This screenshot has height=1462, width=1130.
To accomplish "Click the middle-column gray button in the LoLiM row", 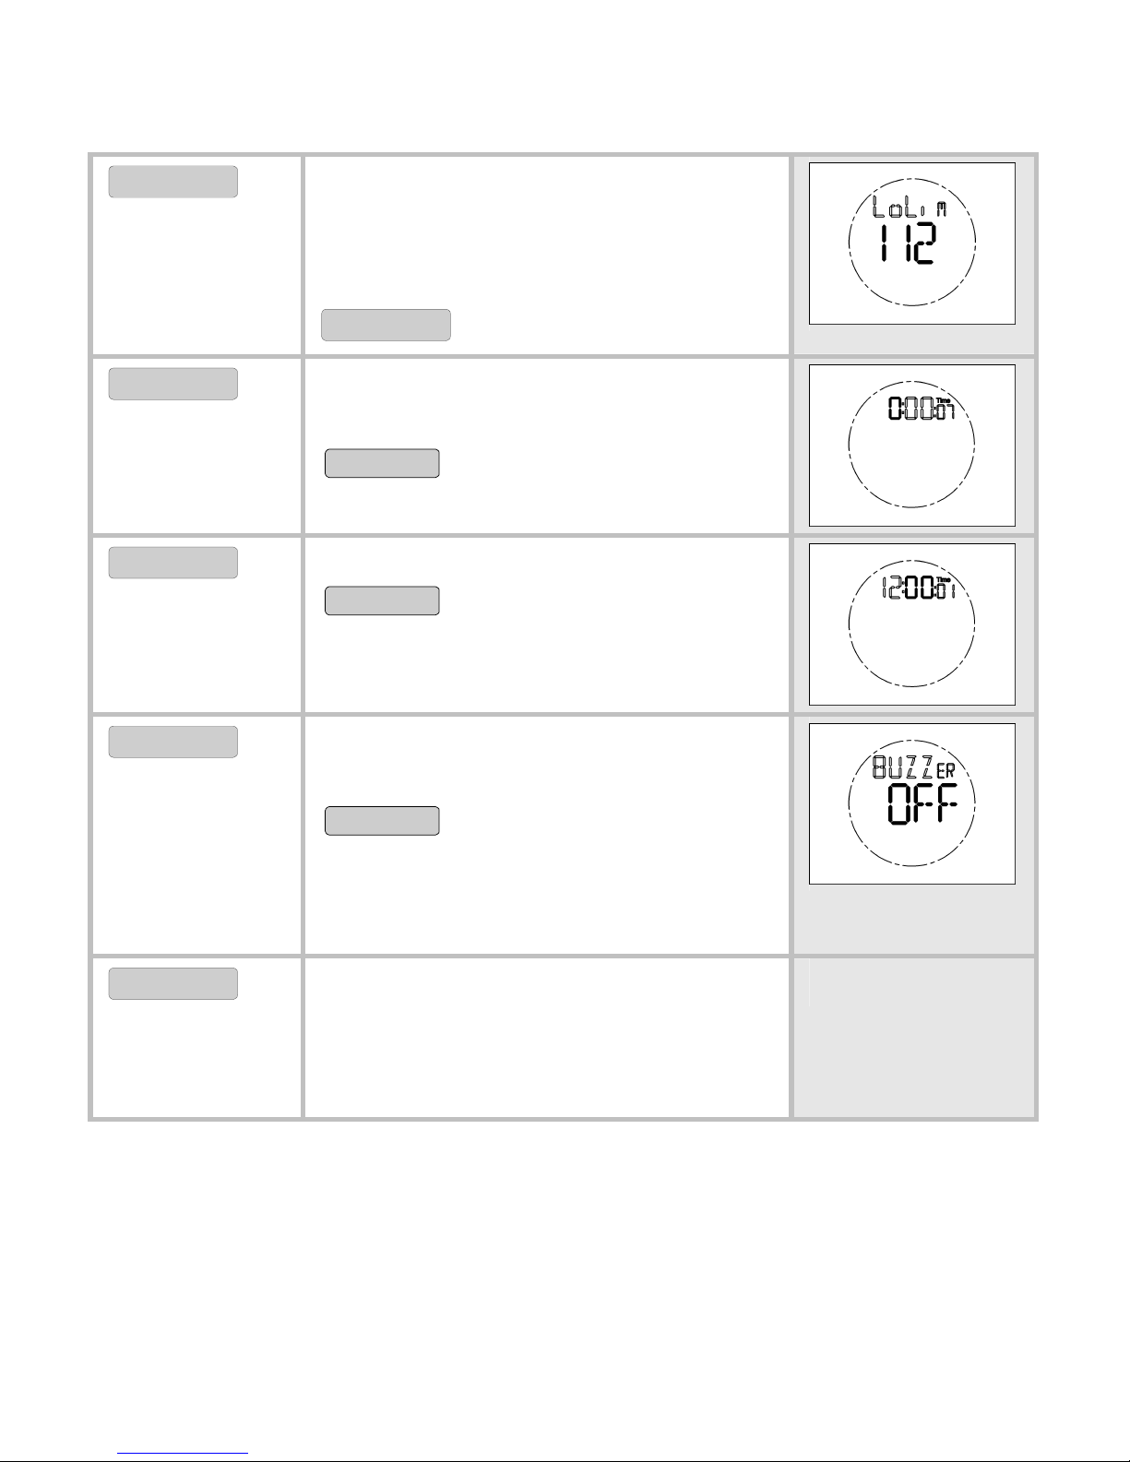I will 386,326.
